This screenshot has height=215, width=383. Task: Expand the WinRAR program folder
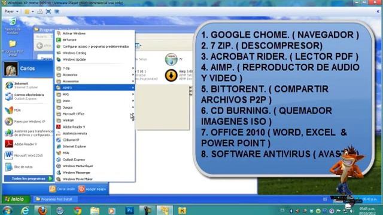tap(95, 121)
